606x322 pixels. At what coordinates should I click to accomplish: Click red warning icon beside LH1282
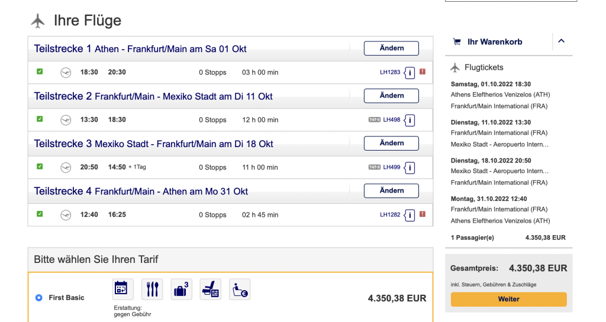pos(423,214)
